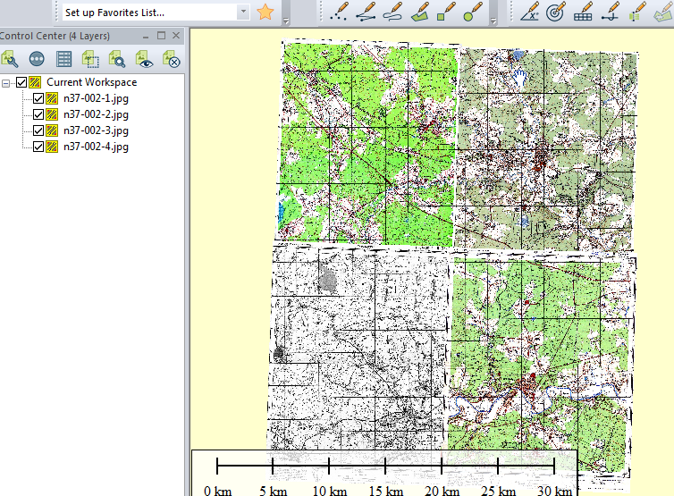
Task: Open the Set up Favorites List dropdown
Action: pyautogui.click(x=243, y=13)
